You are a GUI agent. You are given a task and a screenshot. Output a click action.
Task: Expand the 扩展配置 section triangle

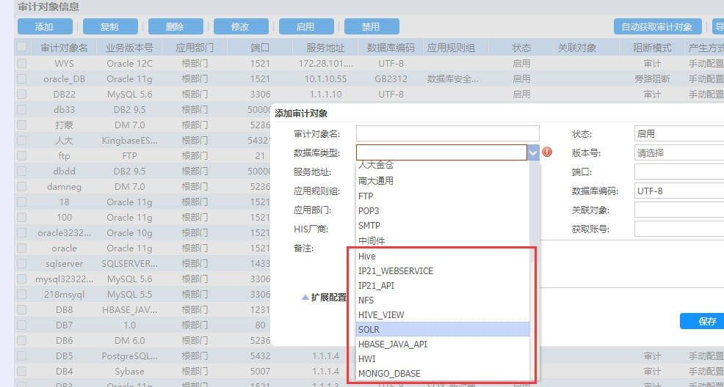click(305, 298)
